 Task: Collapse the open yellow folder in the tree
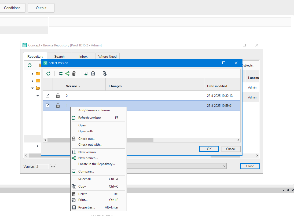tap(32, 88)
